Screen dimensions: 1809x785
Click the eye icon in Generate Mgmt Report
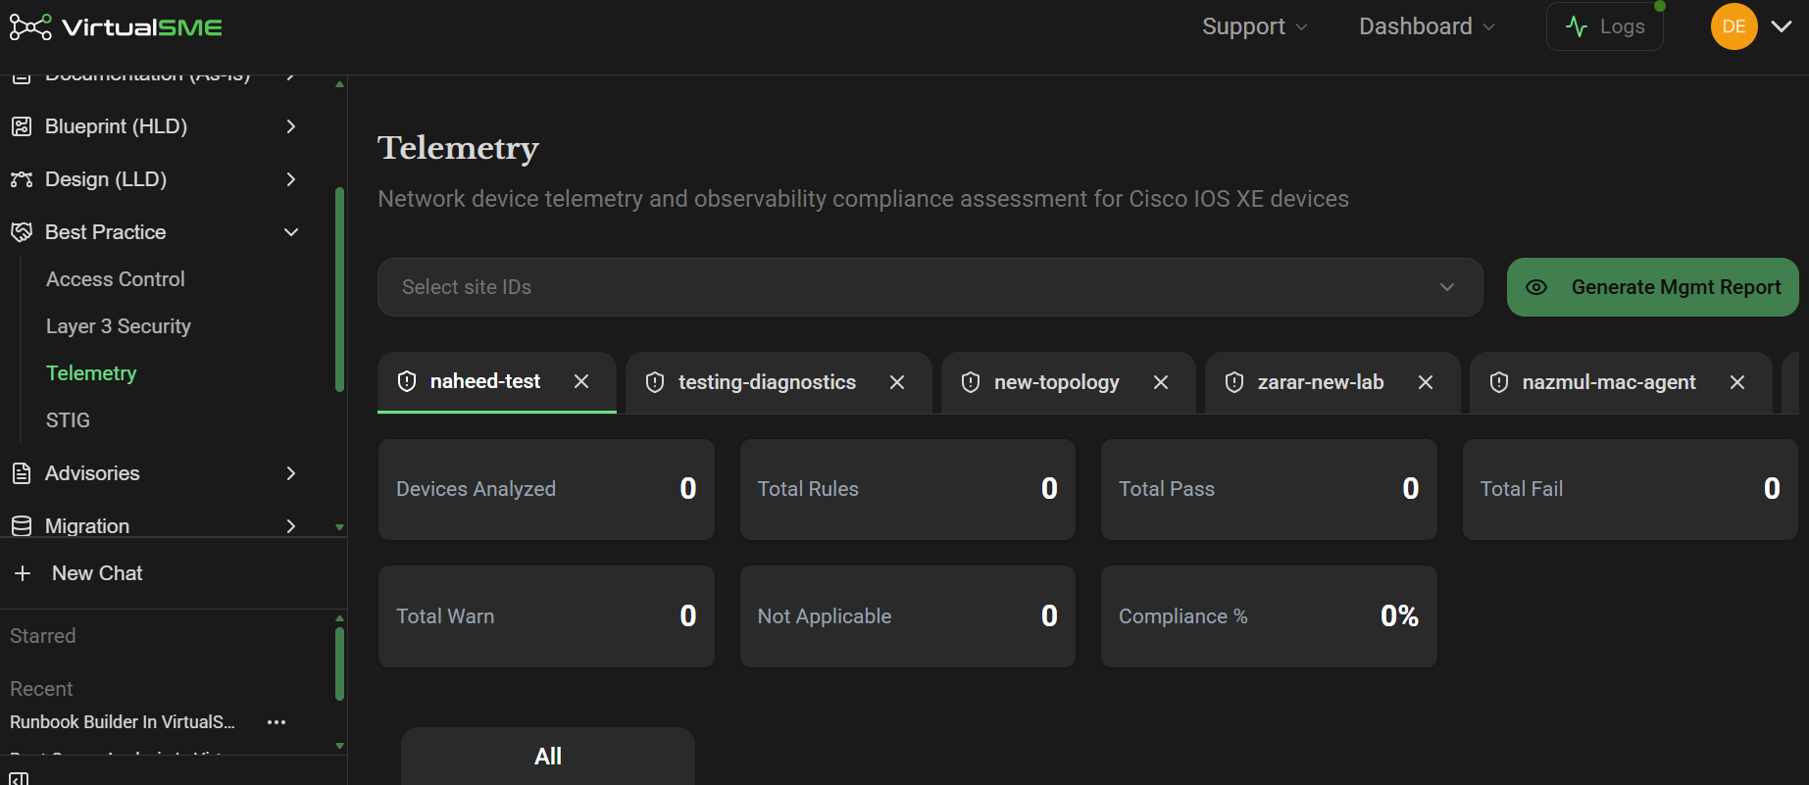1536,287
